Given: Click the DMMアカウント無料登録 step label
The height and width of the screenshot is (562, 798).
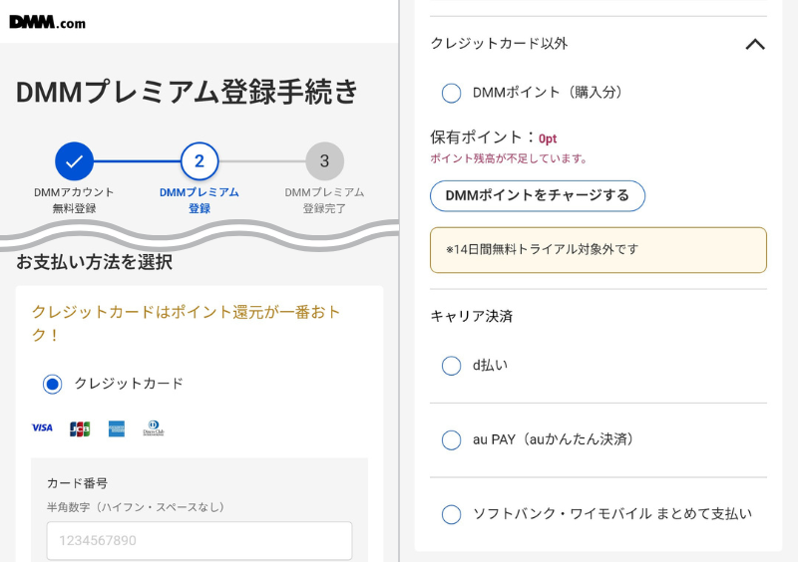Looking at the screenshot, I should click(x=74, y=200).
